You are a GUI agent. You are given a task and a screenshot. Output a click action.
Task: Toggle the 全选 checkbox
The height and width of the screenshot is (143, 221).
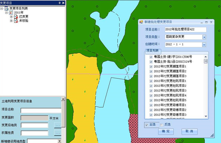point(147,125)
